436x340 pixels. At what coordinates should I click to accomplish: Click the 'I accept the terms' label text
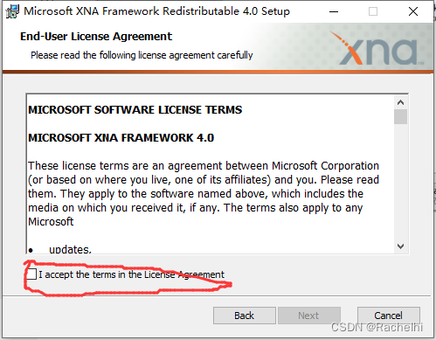132,274
